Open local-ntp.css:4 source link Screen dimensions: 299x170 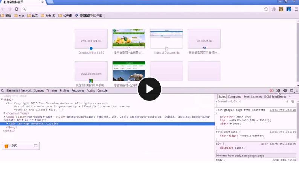click(284, 160)
